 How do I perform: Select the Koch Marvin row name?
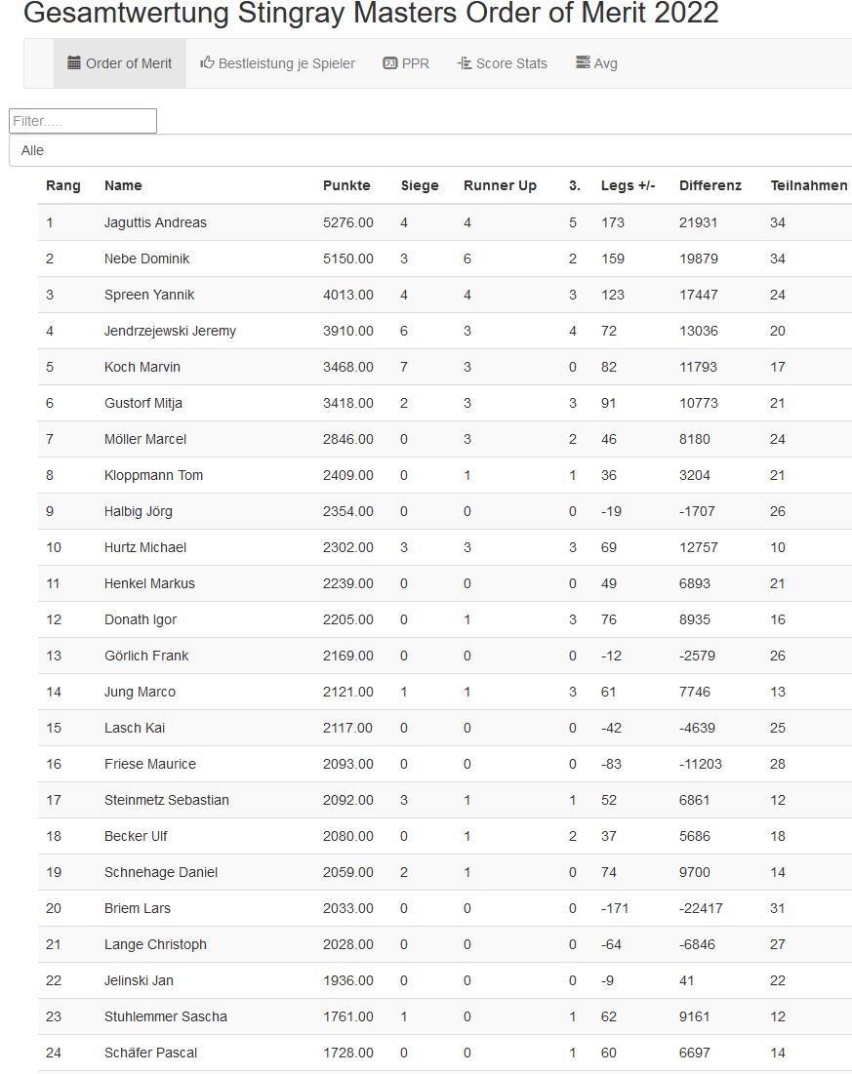(x=142, y=367)
